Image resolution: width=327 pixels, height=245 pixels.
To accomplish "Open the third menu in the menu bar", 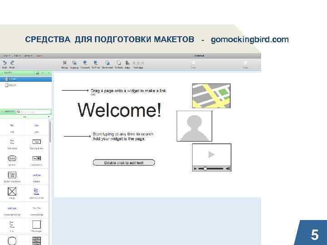I will [28, 56].
